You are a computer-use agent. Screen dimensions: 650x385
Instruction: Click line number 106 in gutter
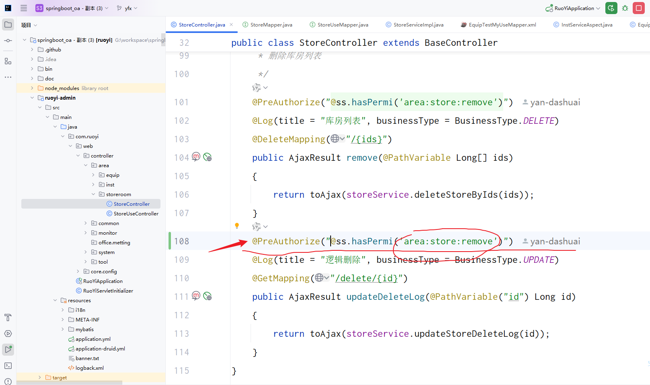181,195
